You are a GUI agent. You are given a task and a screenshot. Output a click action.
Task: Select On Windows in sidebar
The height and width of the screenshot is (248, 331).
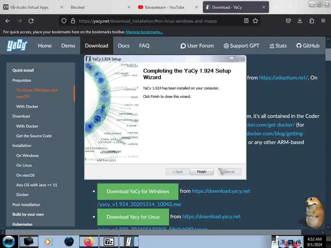pos(27,156)
